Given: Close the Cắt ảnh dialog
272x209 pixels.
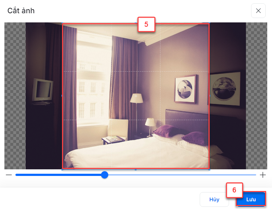Looking at the screenshot, I should [x=258, y=11].
